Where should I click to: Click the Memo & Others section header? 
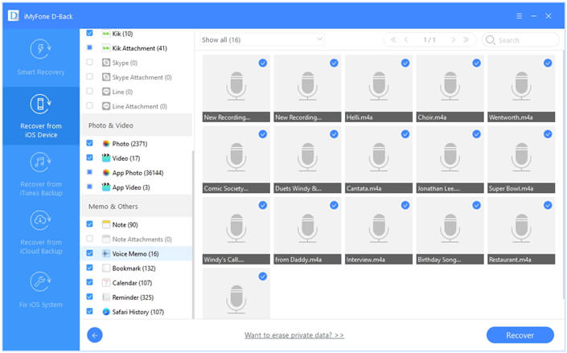point(137,206)
